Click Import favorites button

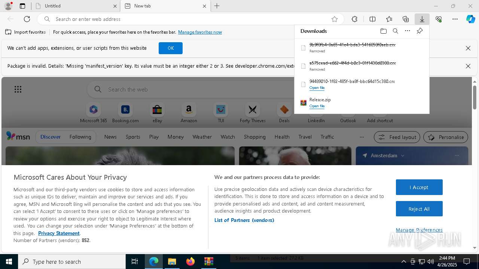pos(25,32)
